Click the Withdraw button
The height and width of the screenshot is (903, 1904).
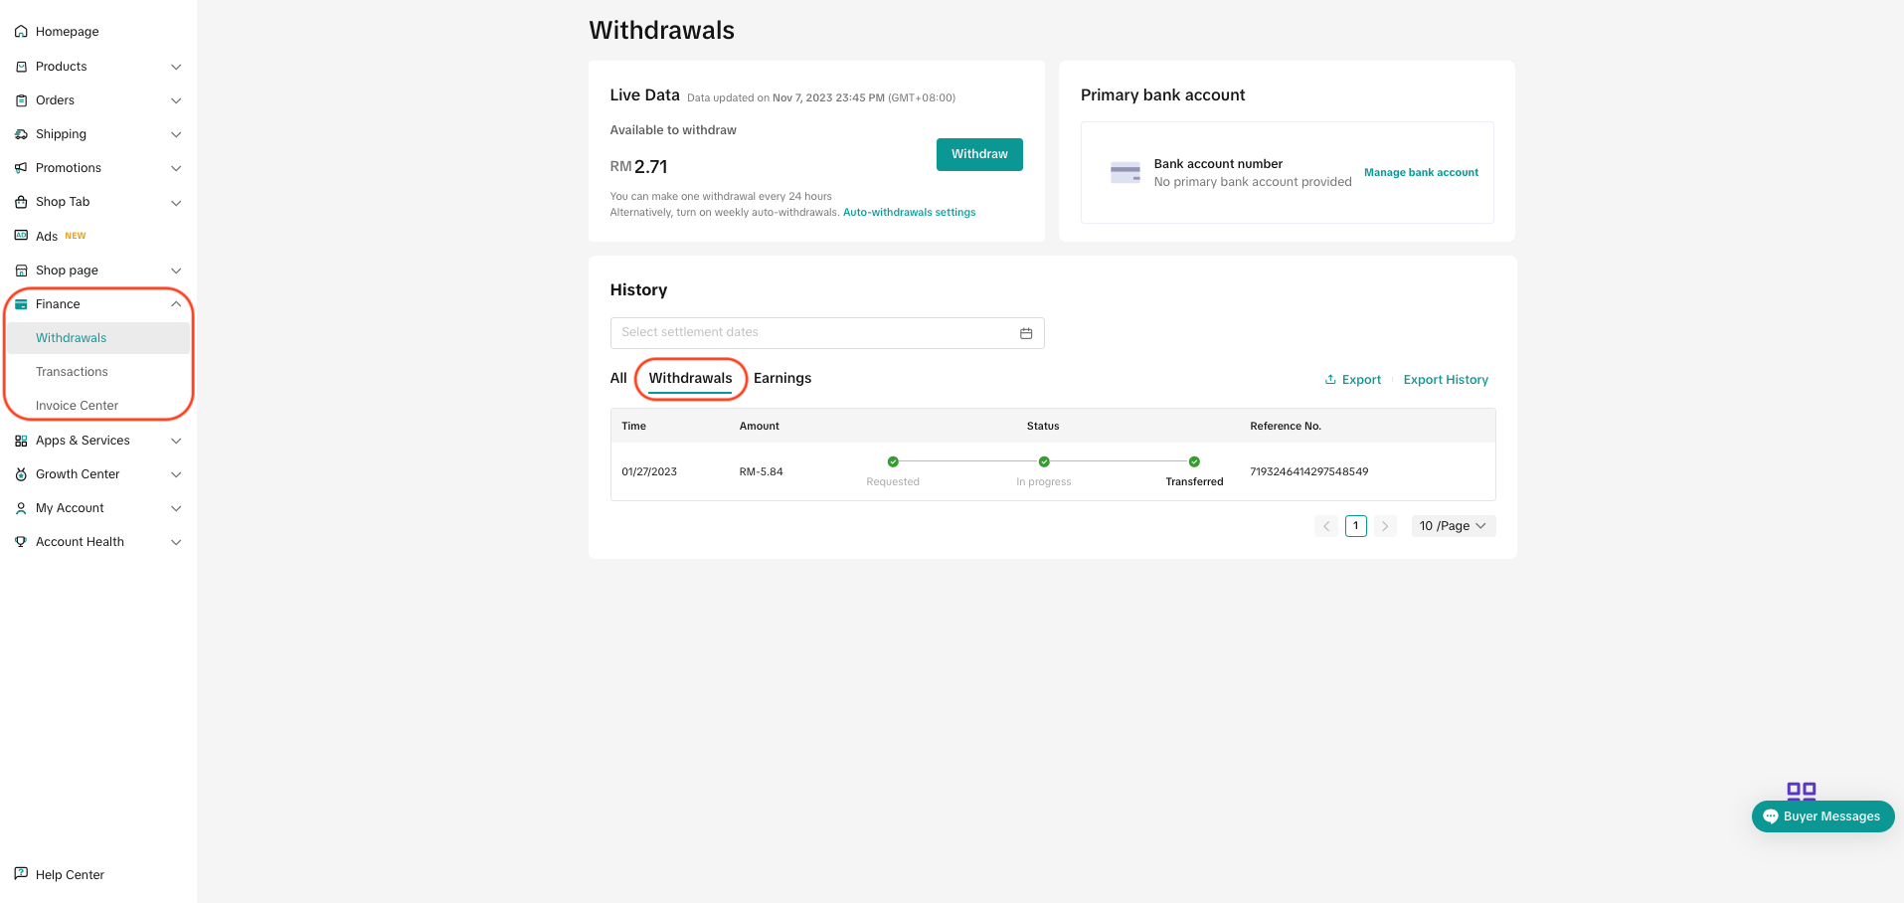[x=978, y=154]
